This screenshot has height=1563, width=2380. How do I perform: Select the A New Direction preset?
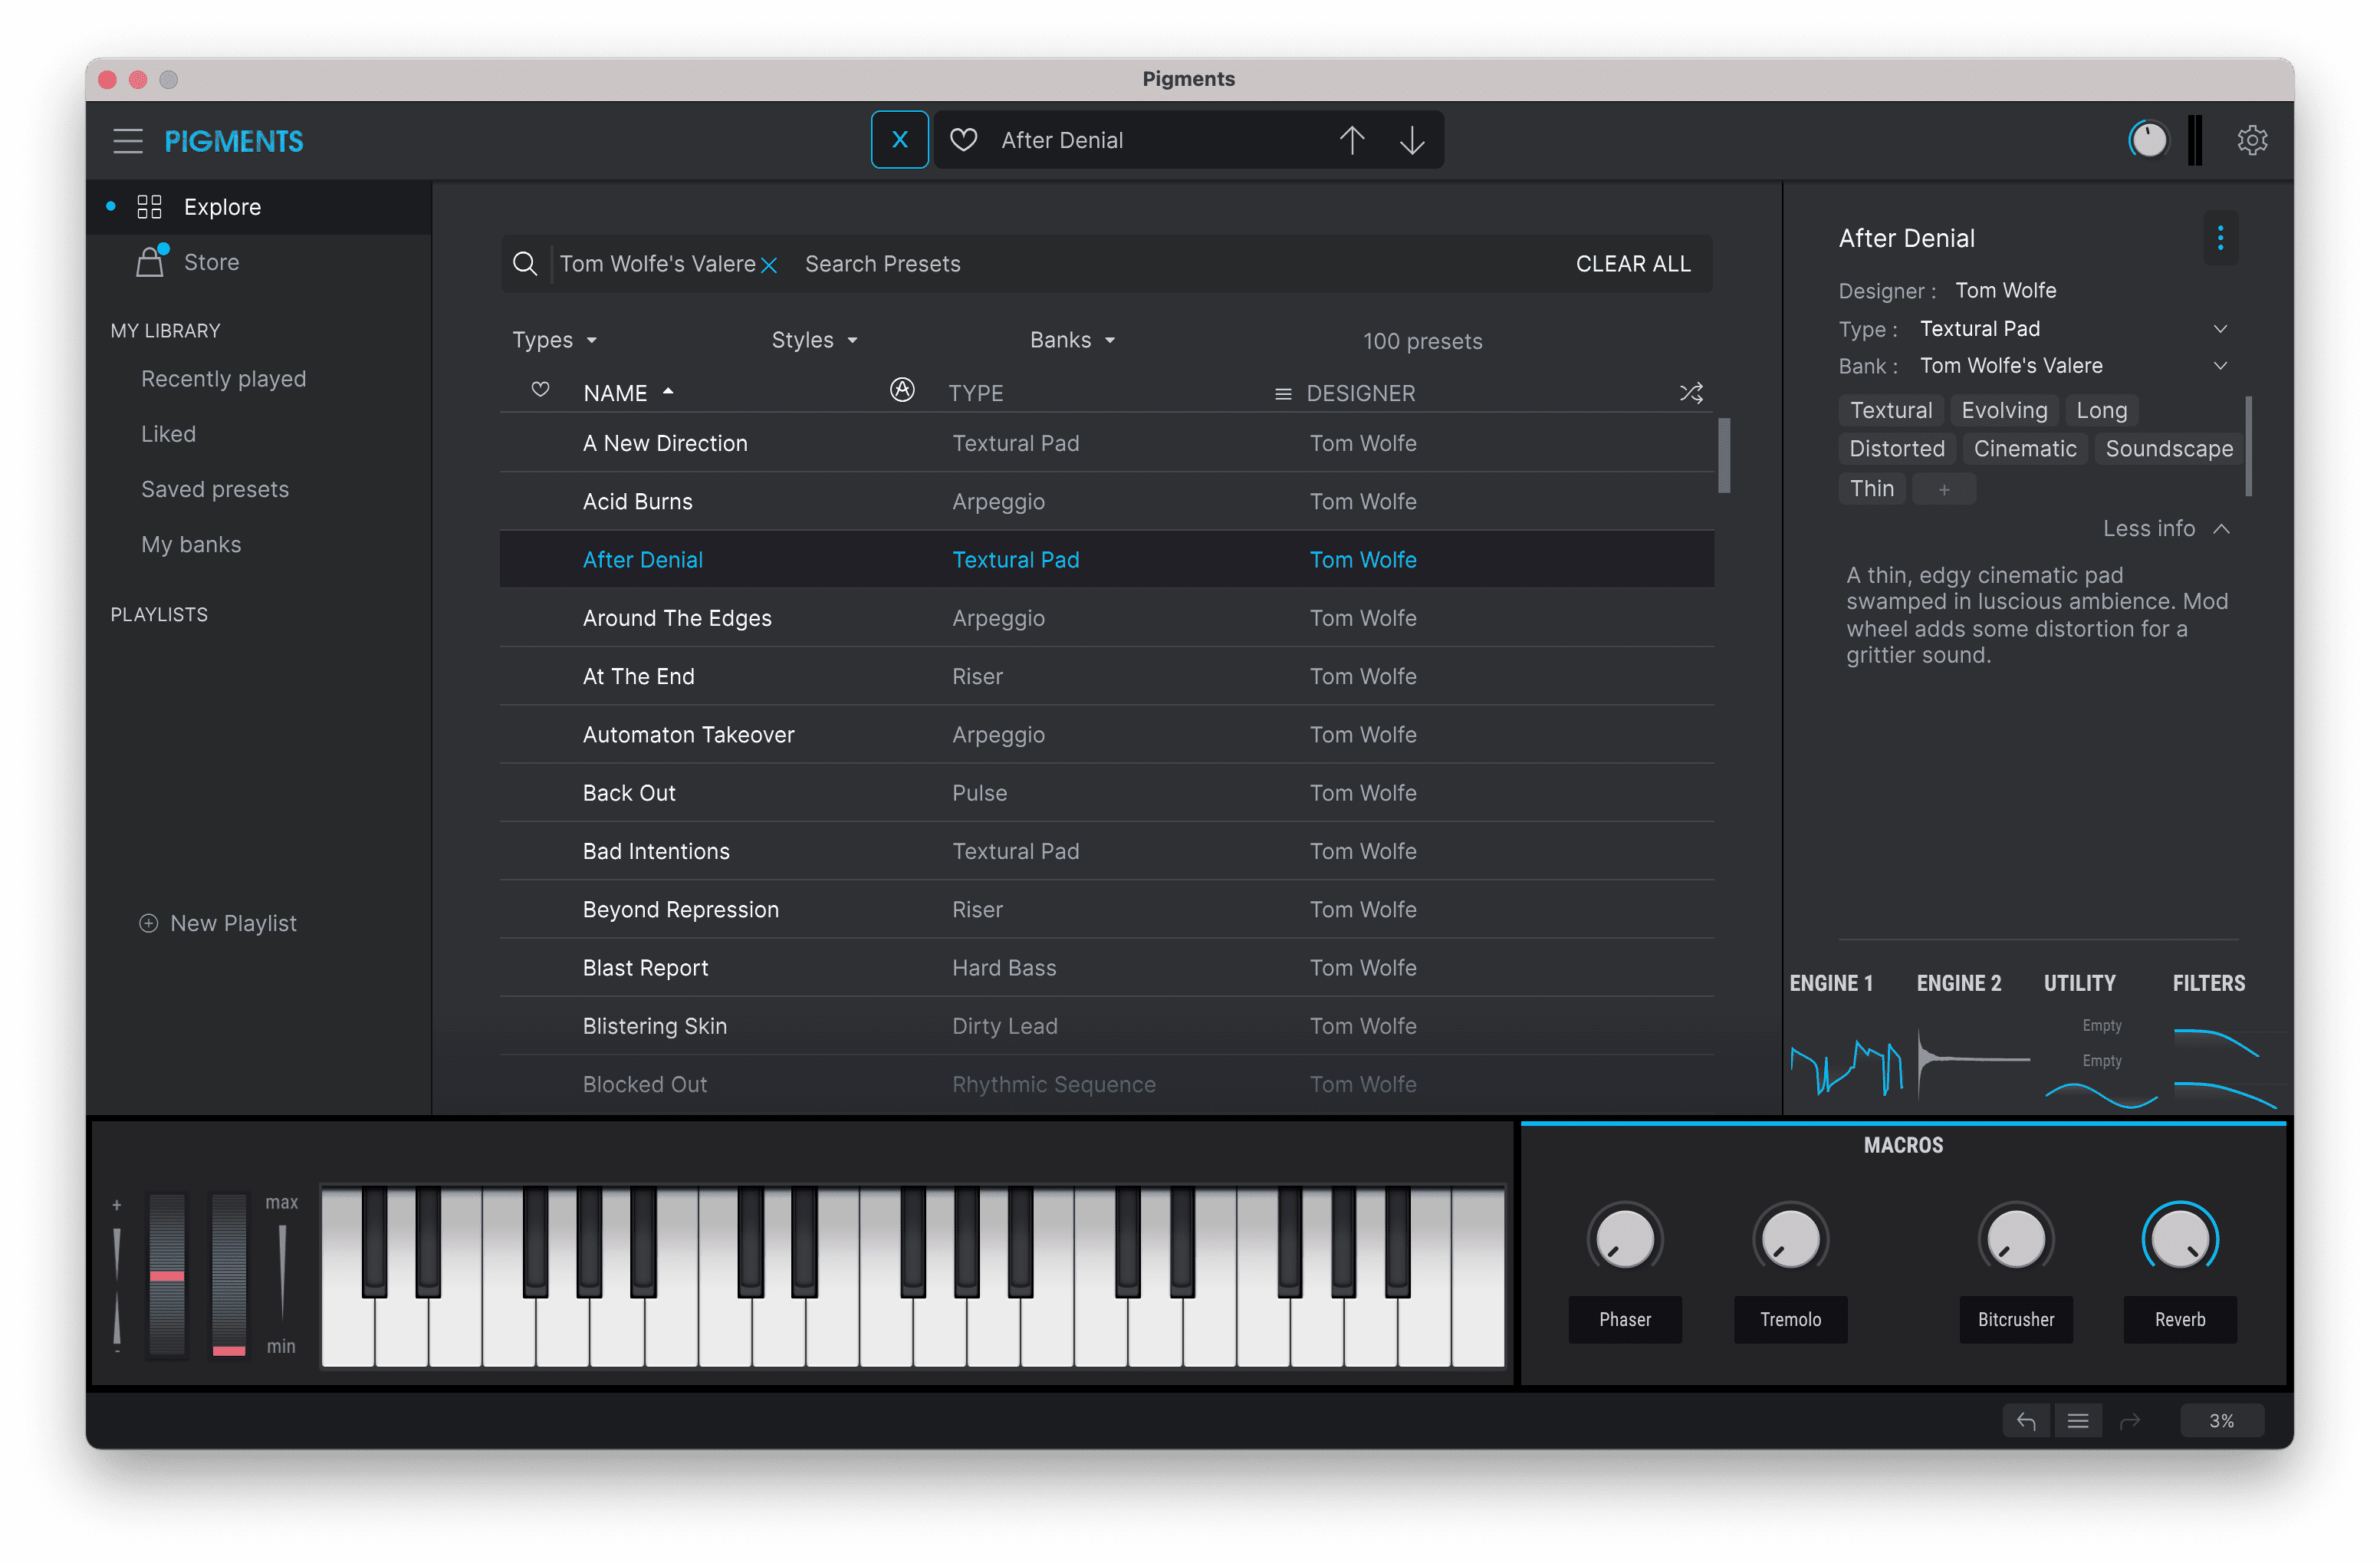[1107, 443]
